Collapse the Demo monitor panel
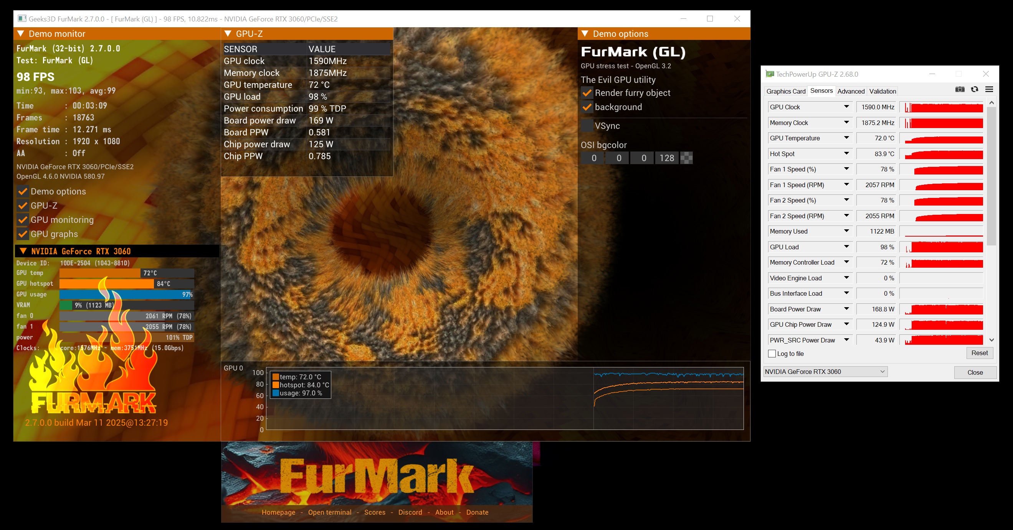The height and width of the screenshot is (530, 1013). point(20,34)
